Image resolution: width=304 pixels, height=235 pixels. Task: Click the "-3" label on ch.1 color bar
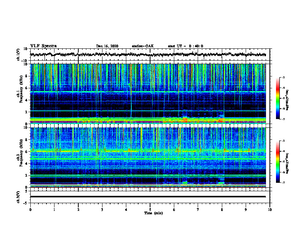click(283, 78)
